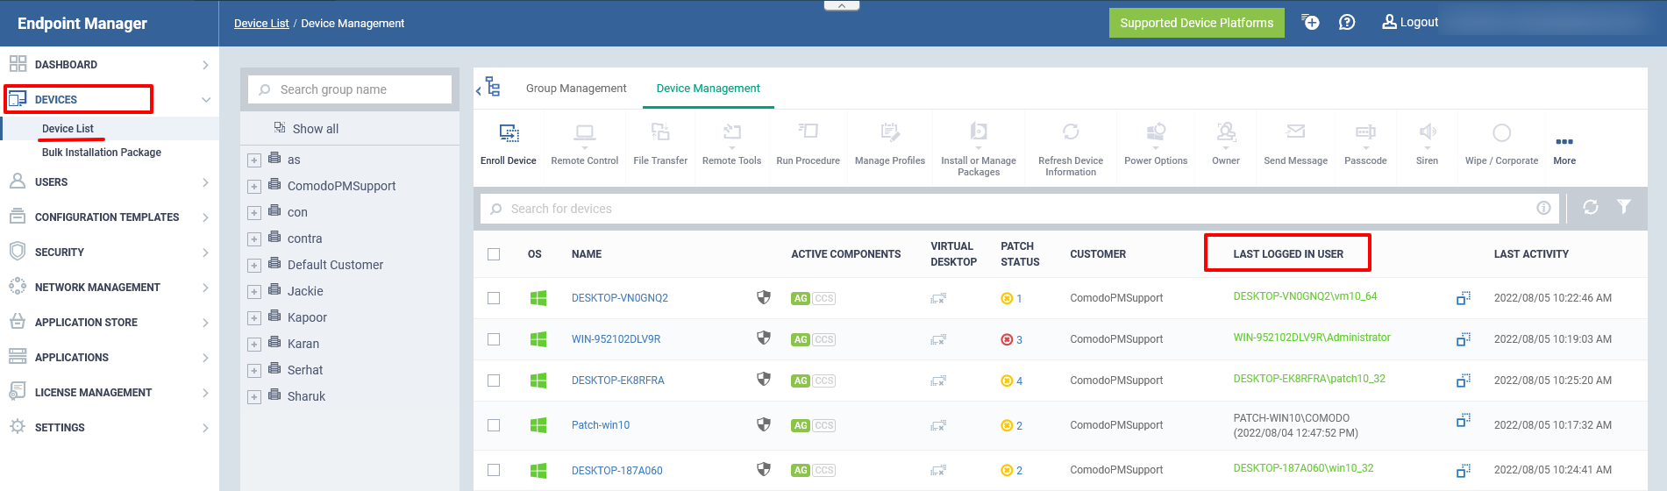The width and height of the screenshot is (1667, 491).
Task: Expand the Kapoor group node
Action: click(253, 318)
